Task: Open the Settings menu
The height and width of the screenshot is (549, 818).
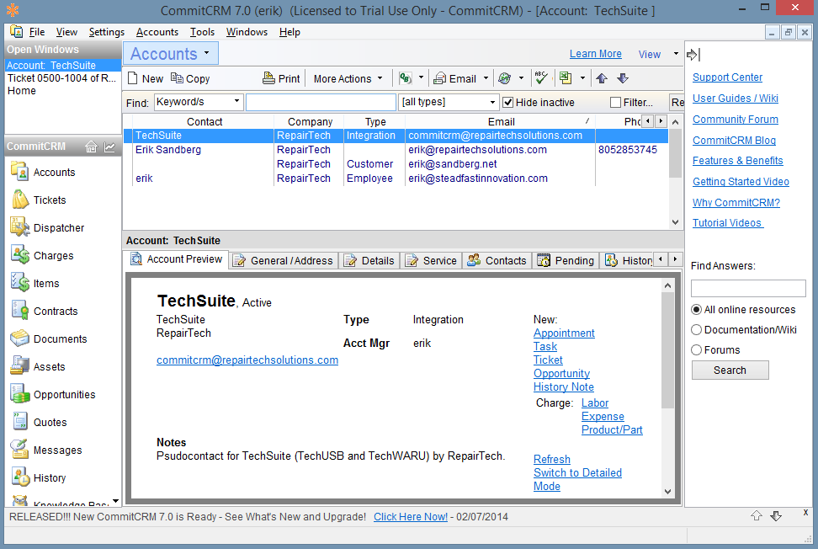Action: coord(106,32)
